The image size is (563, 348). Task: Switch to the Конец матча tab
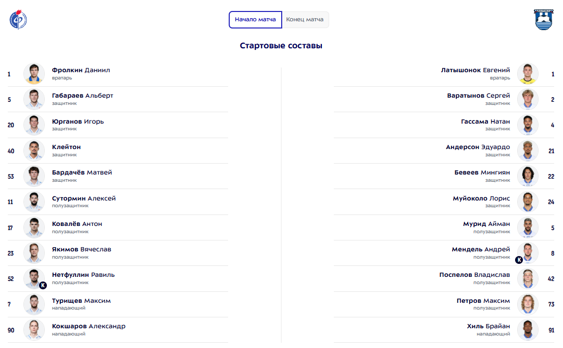(305, 20)
